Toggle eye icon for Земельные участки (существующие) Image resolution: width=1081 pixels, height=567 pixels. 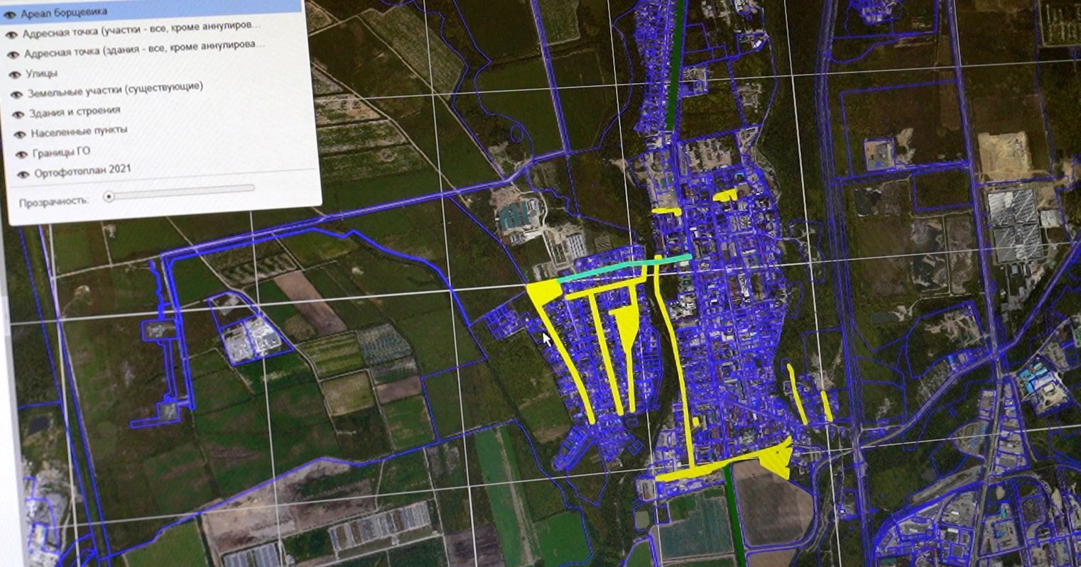click(x=16, y=94)
